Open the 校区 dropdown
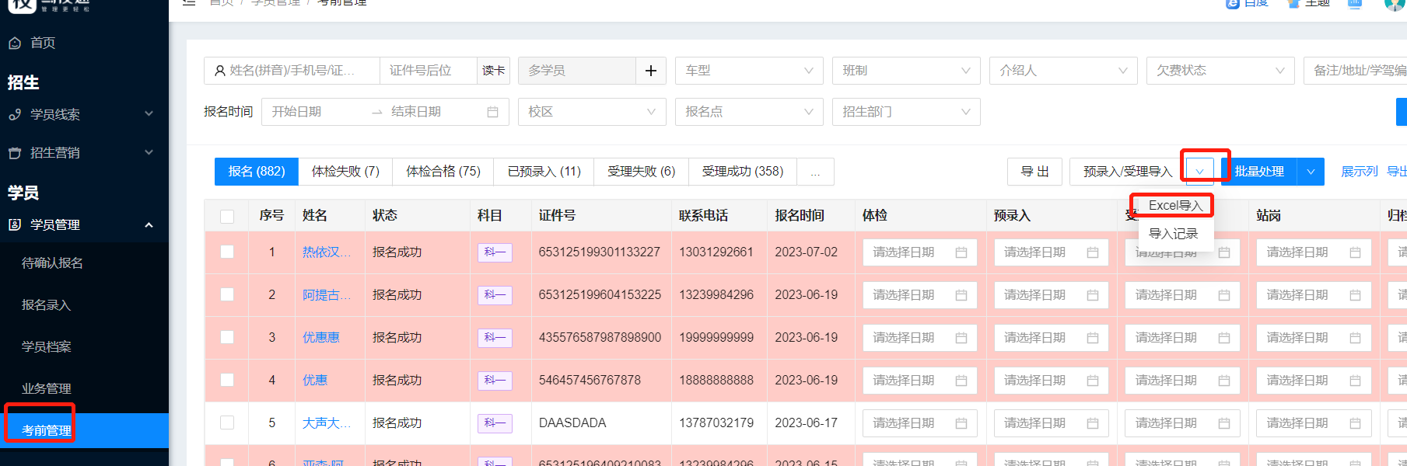This screenshot has width=1407, height=466. pos(592,112)
